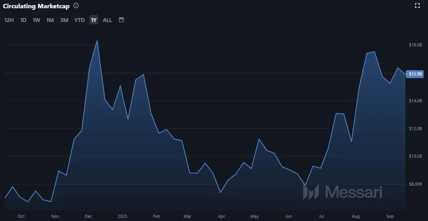Click the Apr label on x-axis
The width and height of the screenshot is (428, 221).
[x=221, y=216]
